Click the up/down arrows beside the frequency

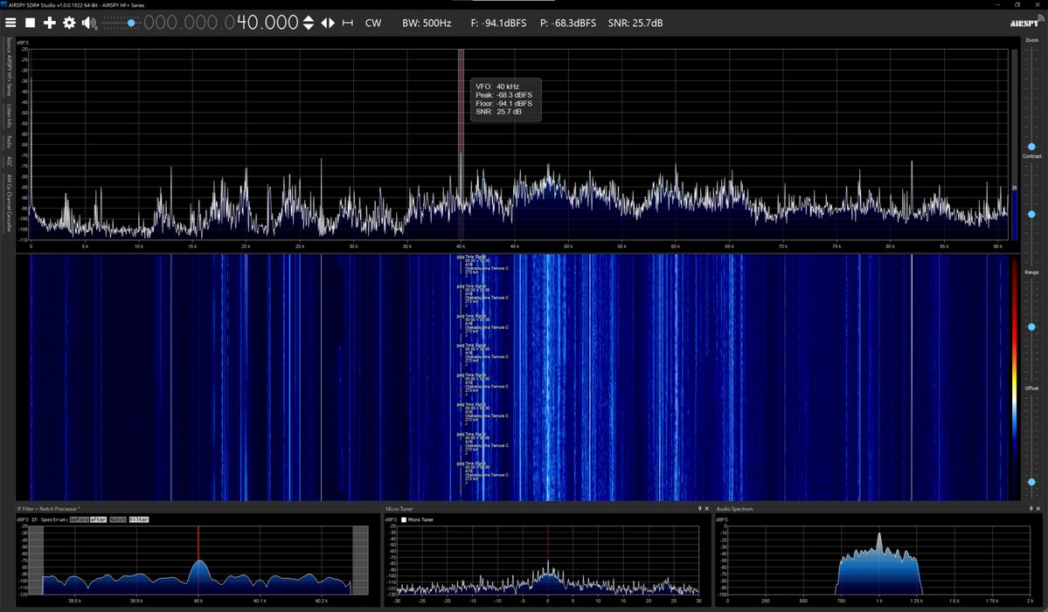click(309, 23)
